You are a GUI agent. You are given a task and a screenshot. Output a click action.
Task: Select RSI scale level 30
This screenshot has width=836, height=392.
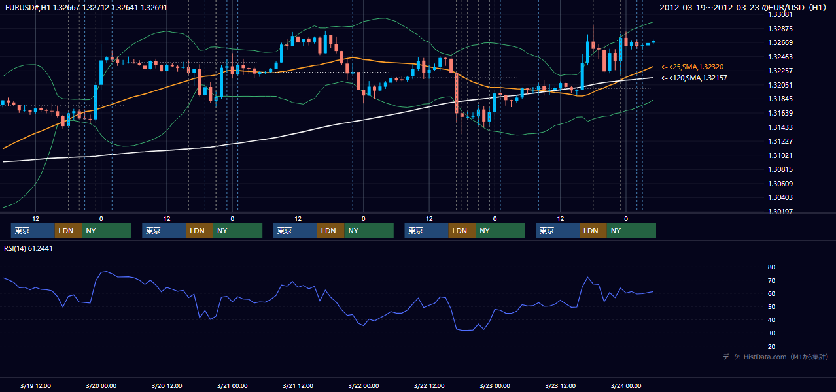[771, 333]
